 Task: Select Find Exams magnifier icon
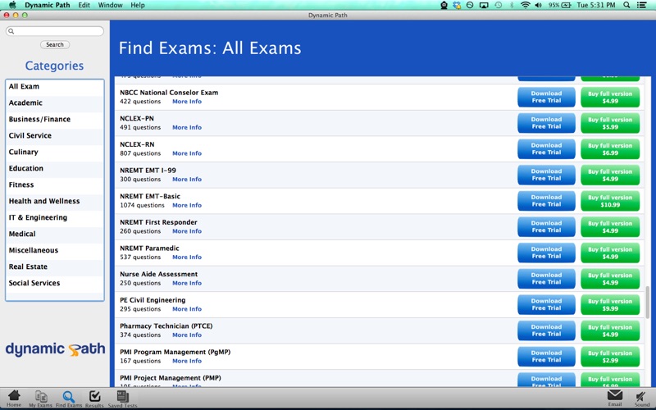tap(69, 399)
